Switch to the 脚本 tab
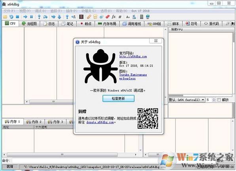 tap(173, 24)
